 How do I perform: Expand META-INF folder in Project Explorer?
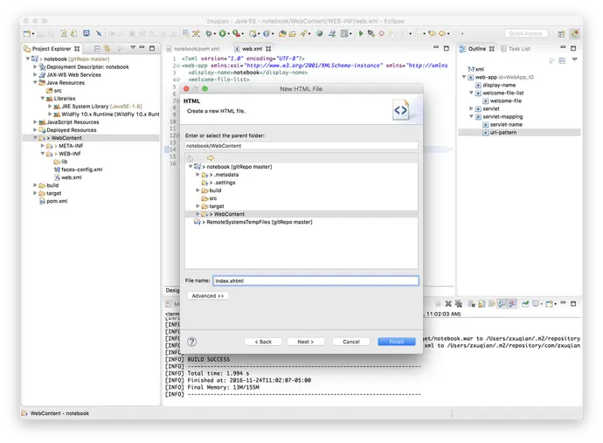[43, 146]
